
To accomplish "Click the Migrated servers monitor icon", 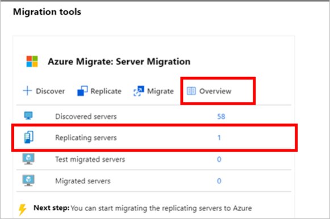I will point(28,181).
